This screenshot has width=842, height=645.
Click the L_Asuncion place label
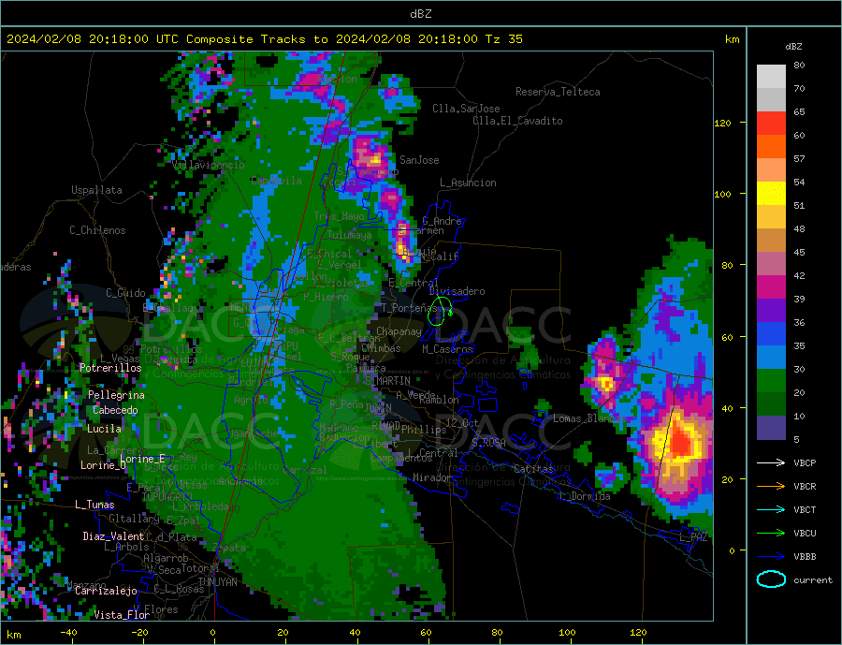click(x=468, y=183)
